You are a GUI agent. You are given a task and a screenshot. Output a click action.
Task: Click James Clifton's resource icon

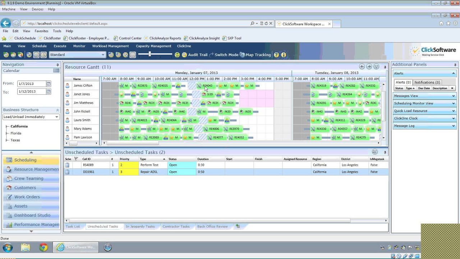click(x=67, y=86)
